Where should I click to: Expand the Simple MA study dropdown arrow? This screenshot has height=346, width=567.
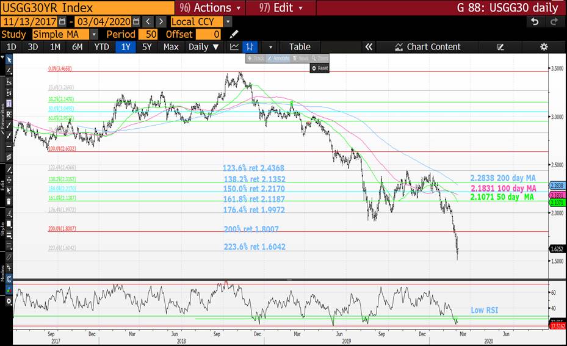tap(94, 34)
